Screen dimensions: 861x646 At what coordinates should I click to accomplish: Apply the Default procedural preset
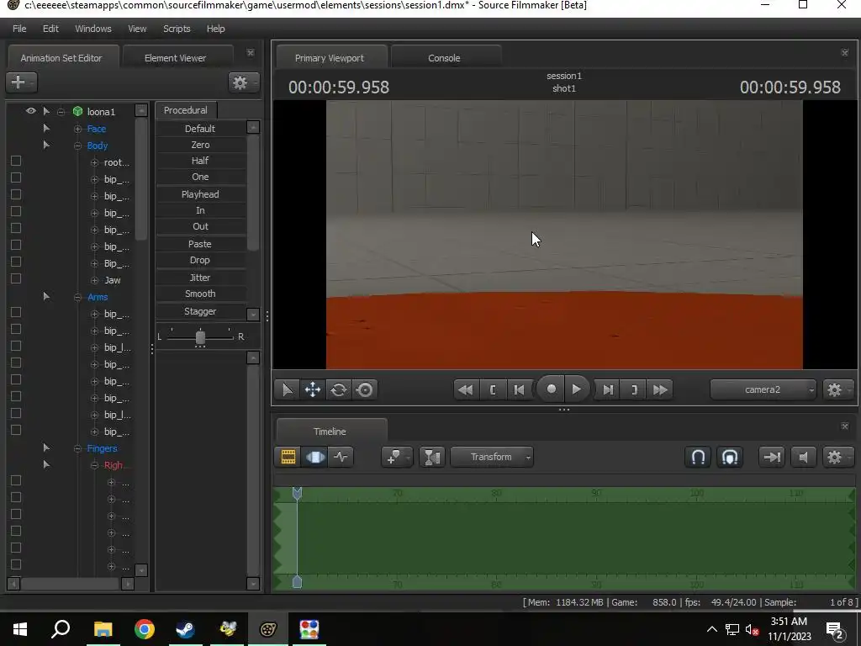(x=200, y=129)
